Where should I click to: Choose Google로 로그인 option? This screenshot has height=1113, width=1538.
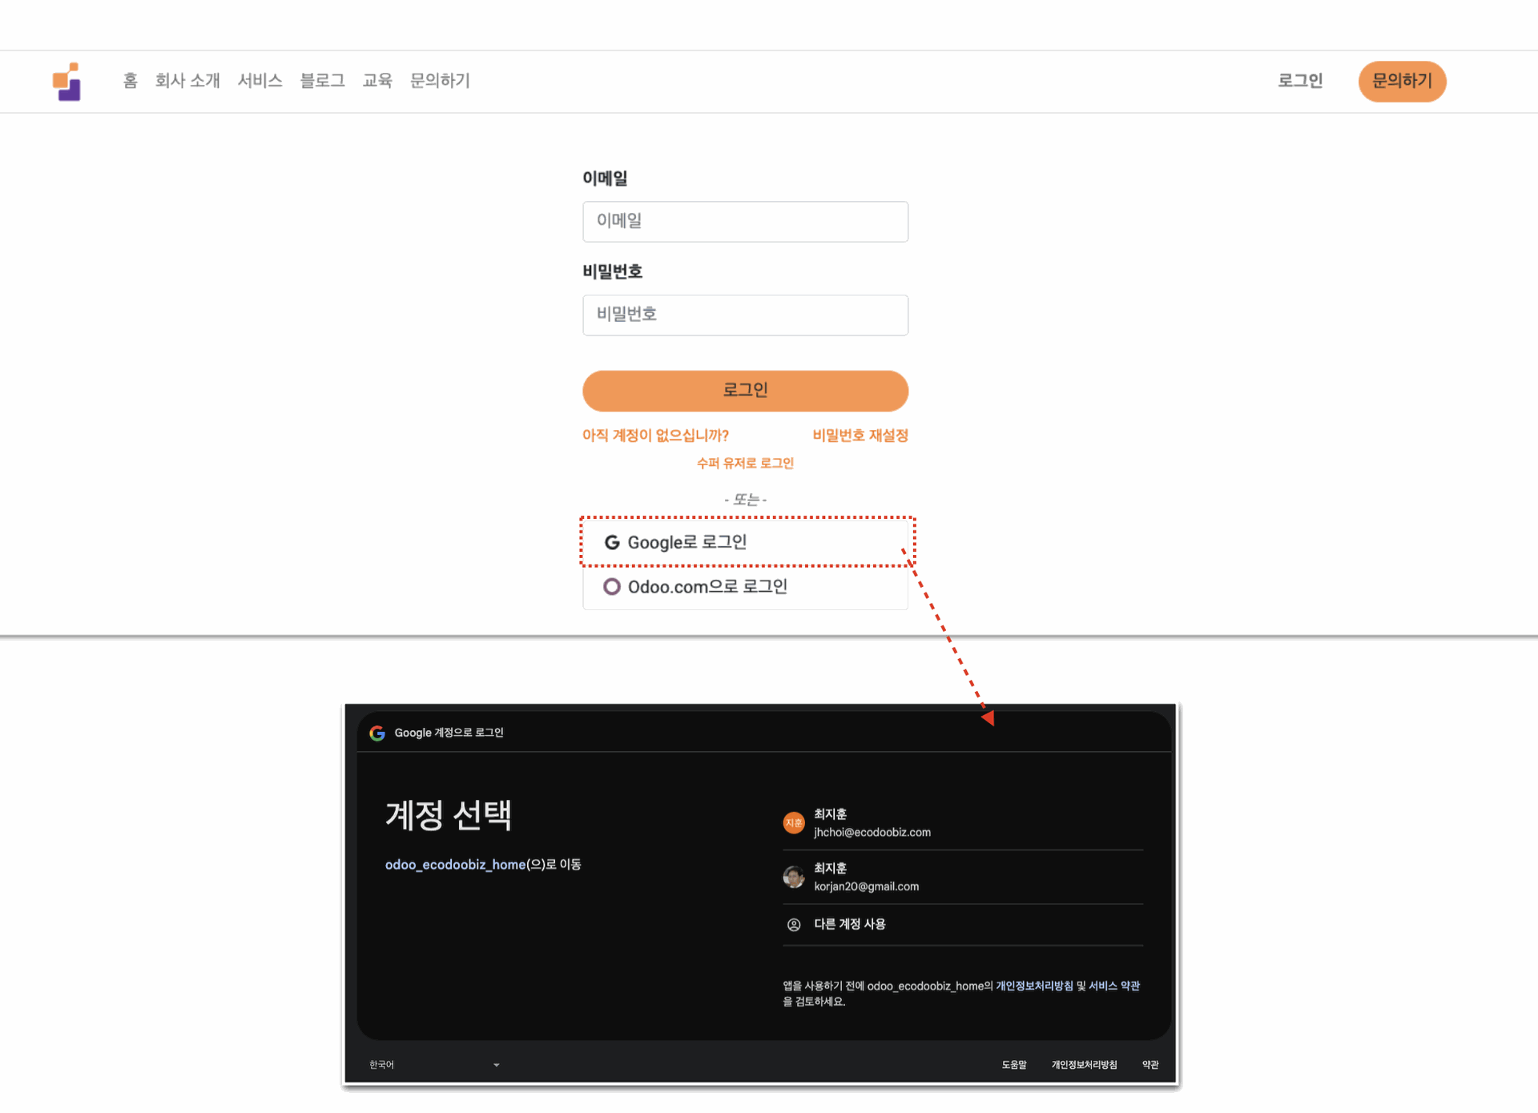point(745,542)
